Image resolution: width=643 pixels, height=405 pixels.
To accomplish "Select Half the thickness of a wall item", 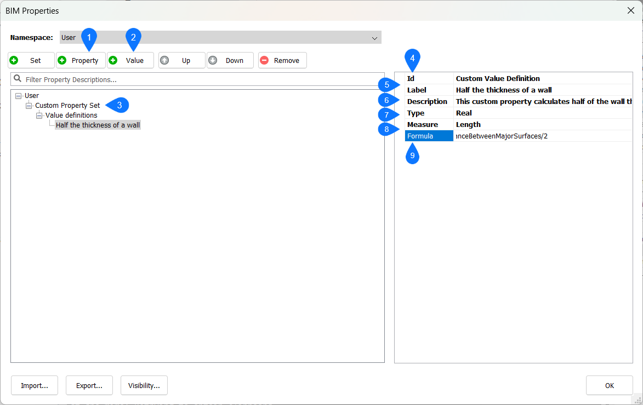I will tap(98, 125).
